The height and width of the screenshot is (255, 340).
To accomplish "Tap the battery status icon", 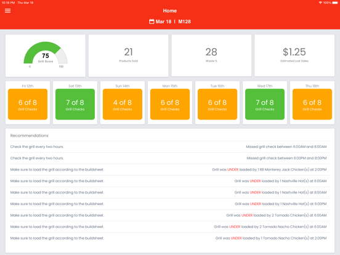I will 335,2.
